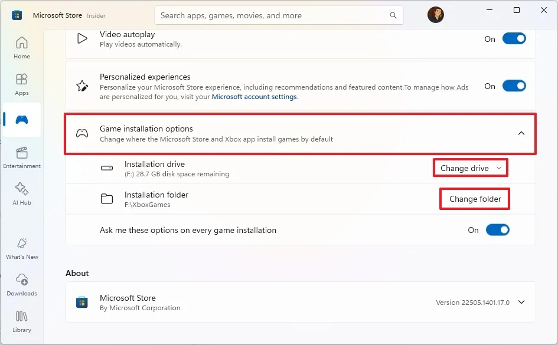Open user profile avatar menu

(x=436, y=15)
